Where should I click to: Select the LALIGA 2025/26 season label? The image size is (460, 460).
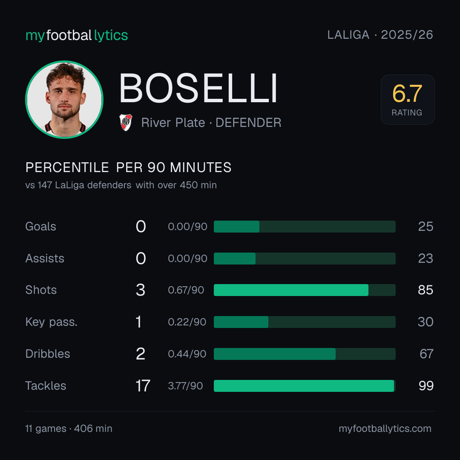(380, 34)
